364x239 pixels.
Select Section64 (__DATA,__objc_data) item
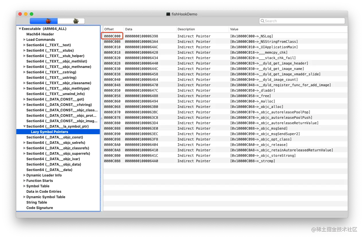click(54, 164)
